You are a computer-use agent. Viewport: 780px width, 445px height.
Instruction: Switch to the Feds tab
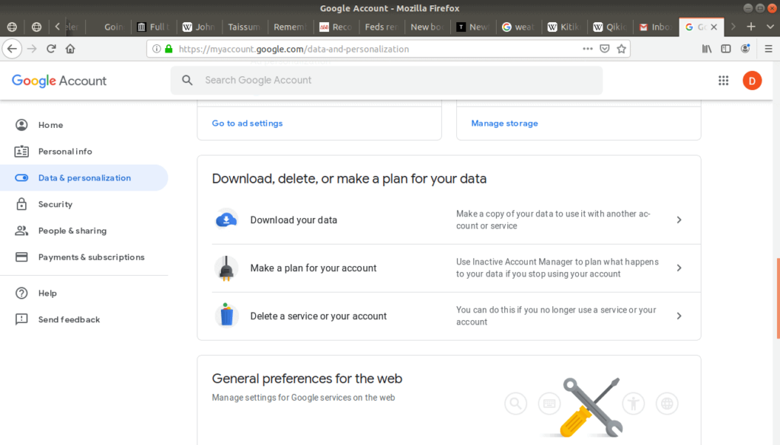381,27
